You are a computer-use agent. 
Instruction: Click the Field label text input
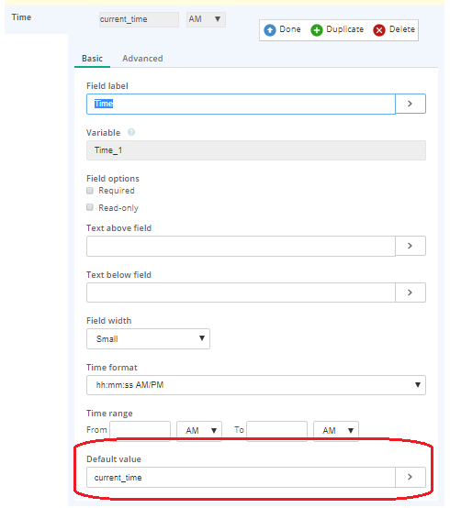coord(241,104)
